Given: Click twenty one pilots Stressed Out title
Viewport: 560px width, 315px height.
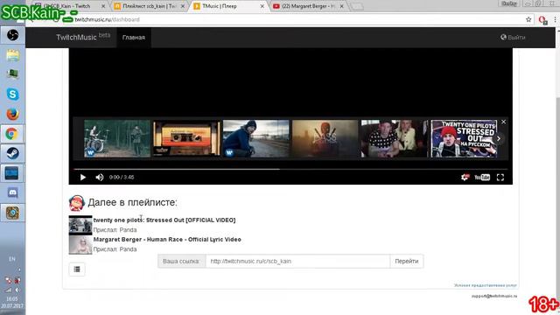Looking at the screenshot, I should 164,220.
